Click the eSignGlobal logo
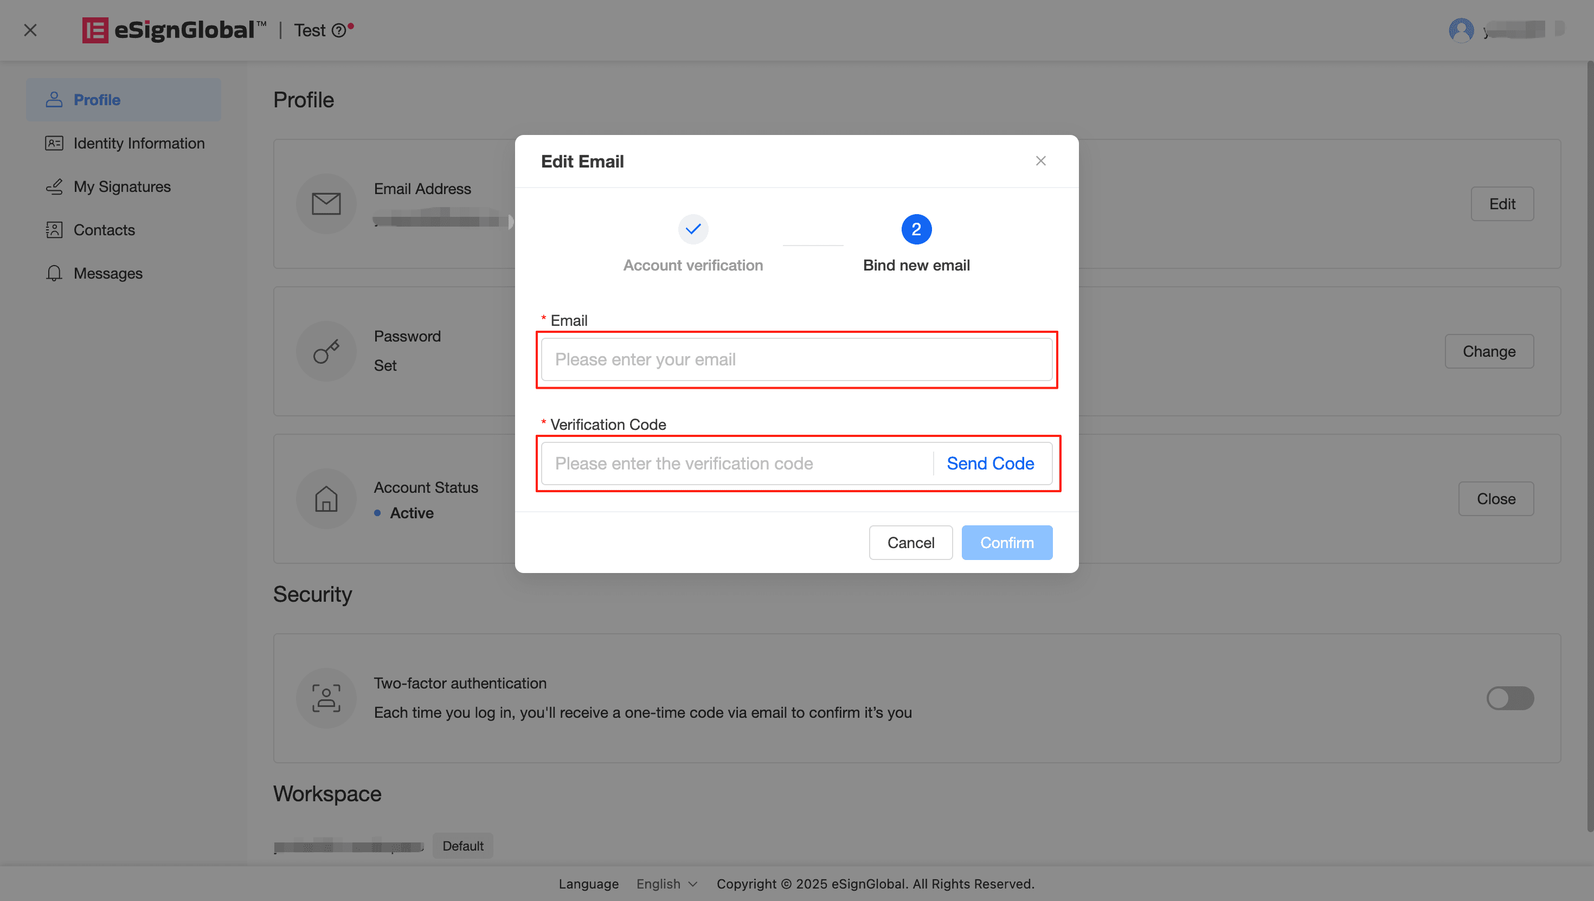Screen dimensions: 1594x901 pos(174,30)
